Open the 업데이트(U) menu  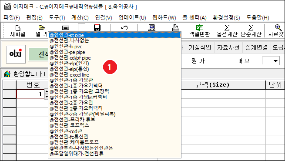point(132,18)
